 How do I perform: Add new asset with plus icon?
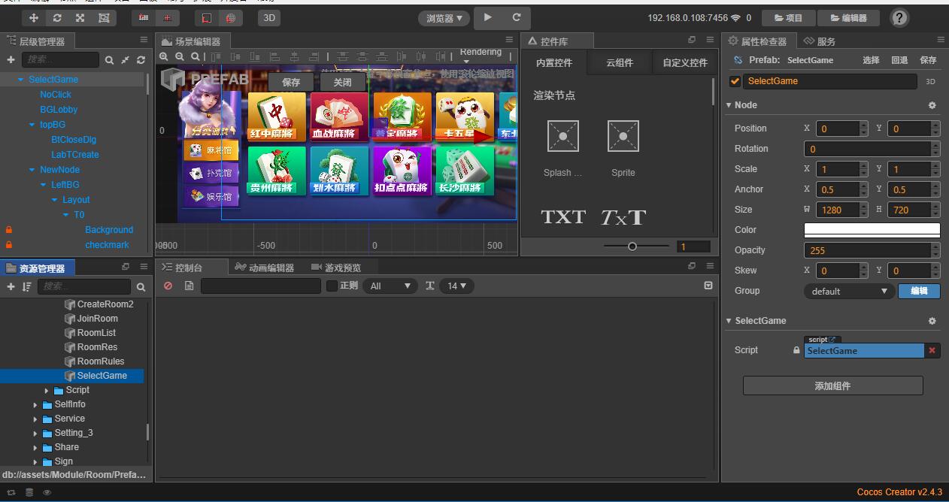11,286
